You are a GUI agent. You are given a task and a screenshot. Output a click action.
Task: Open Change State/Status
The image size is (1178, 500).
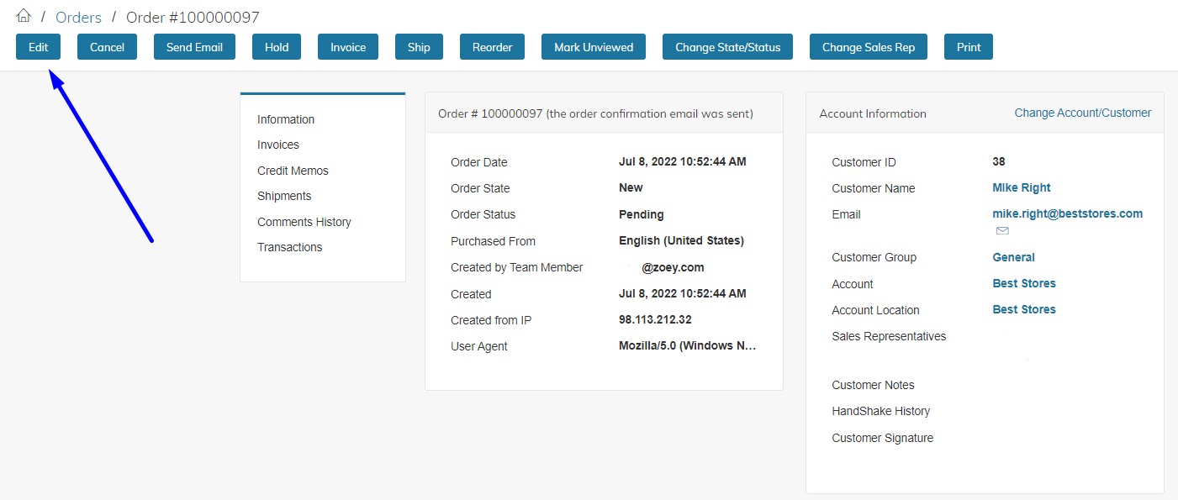pyautogui.click(x=728, y=47)
